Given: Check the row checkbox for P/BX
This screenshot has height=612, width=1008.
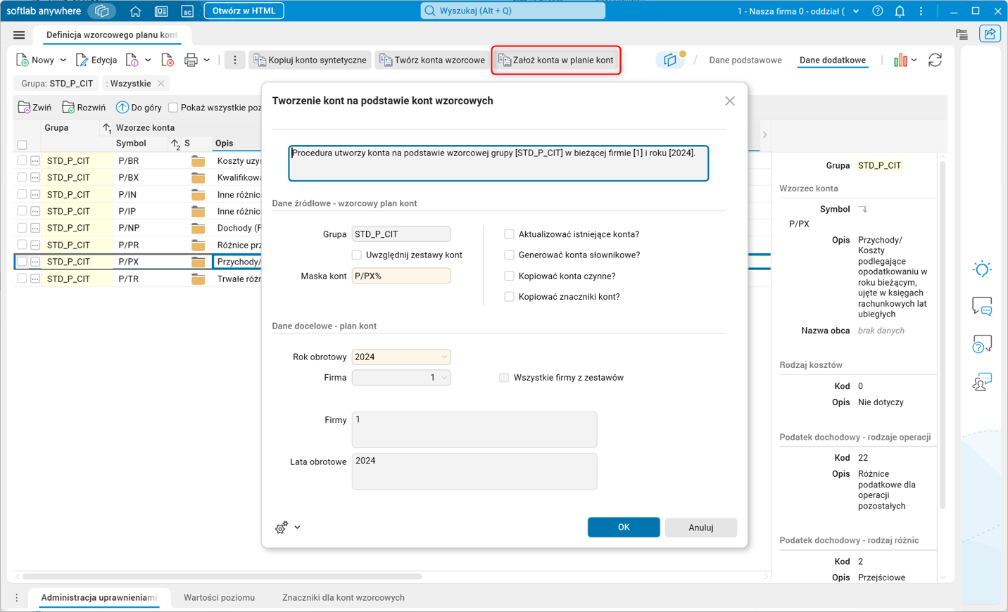Looking at the screenshot, I should click(22, 178).
